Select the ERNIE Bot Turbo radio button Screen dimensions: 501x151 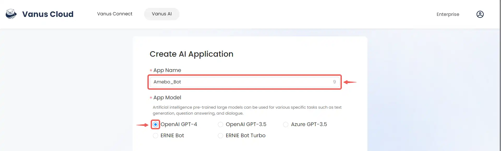(x=220, y=136)
